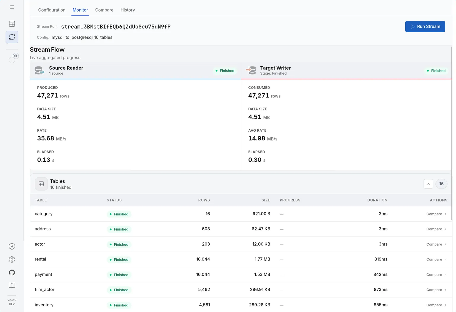Click the Finished status of category row

click(x=119, y=214)
